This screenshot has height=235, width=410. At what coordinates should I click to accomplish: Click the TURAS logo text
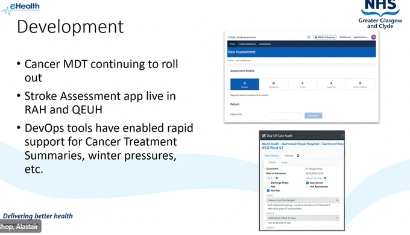tap(232, 37)
